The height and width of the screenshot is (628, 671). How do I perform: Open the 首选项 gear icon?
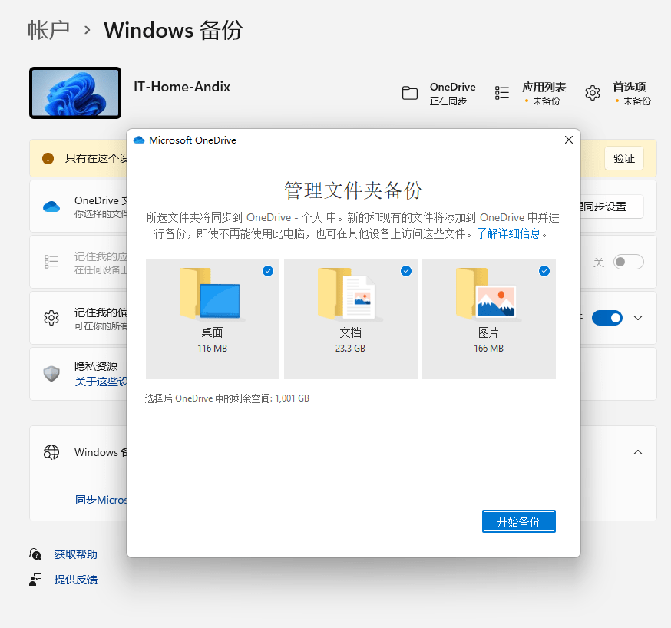pyautogui.click(x=592, y=93)
